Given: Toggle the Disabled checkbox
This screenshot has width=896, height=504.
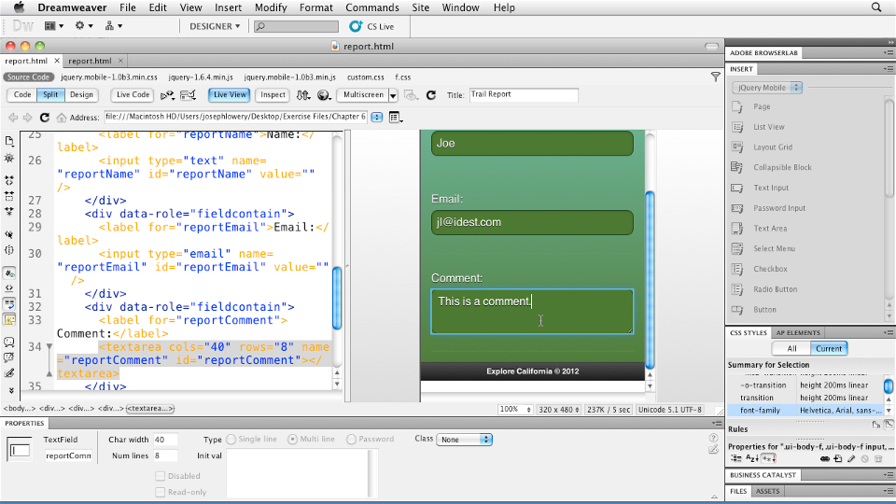Looking at the screenshot, I should 160,476.
